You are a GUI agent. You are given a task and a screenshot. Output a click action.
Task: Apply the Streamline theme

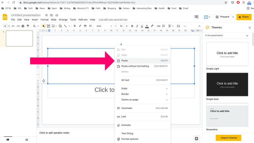tap(227, 115)
